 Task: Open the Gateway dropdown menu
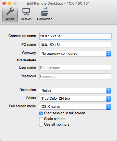tap(75, 53)
